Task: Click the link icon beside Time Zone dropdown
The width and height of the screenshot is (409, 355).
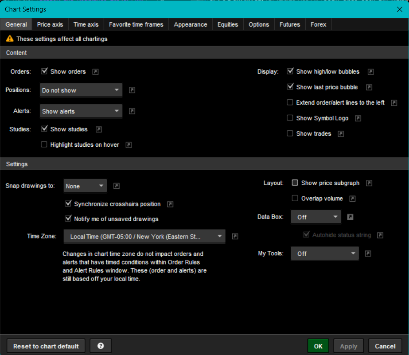Action: [x=235, y=237]
